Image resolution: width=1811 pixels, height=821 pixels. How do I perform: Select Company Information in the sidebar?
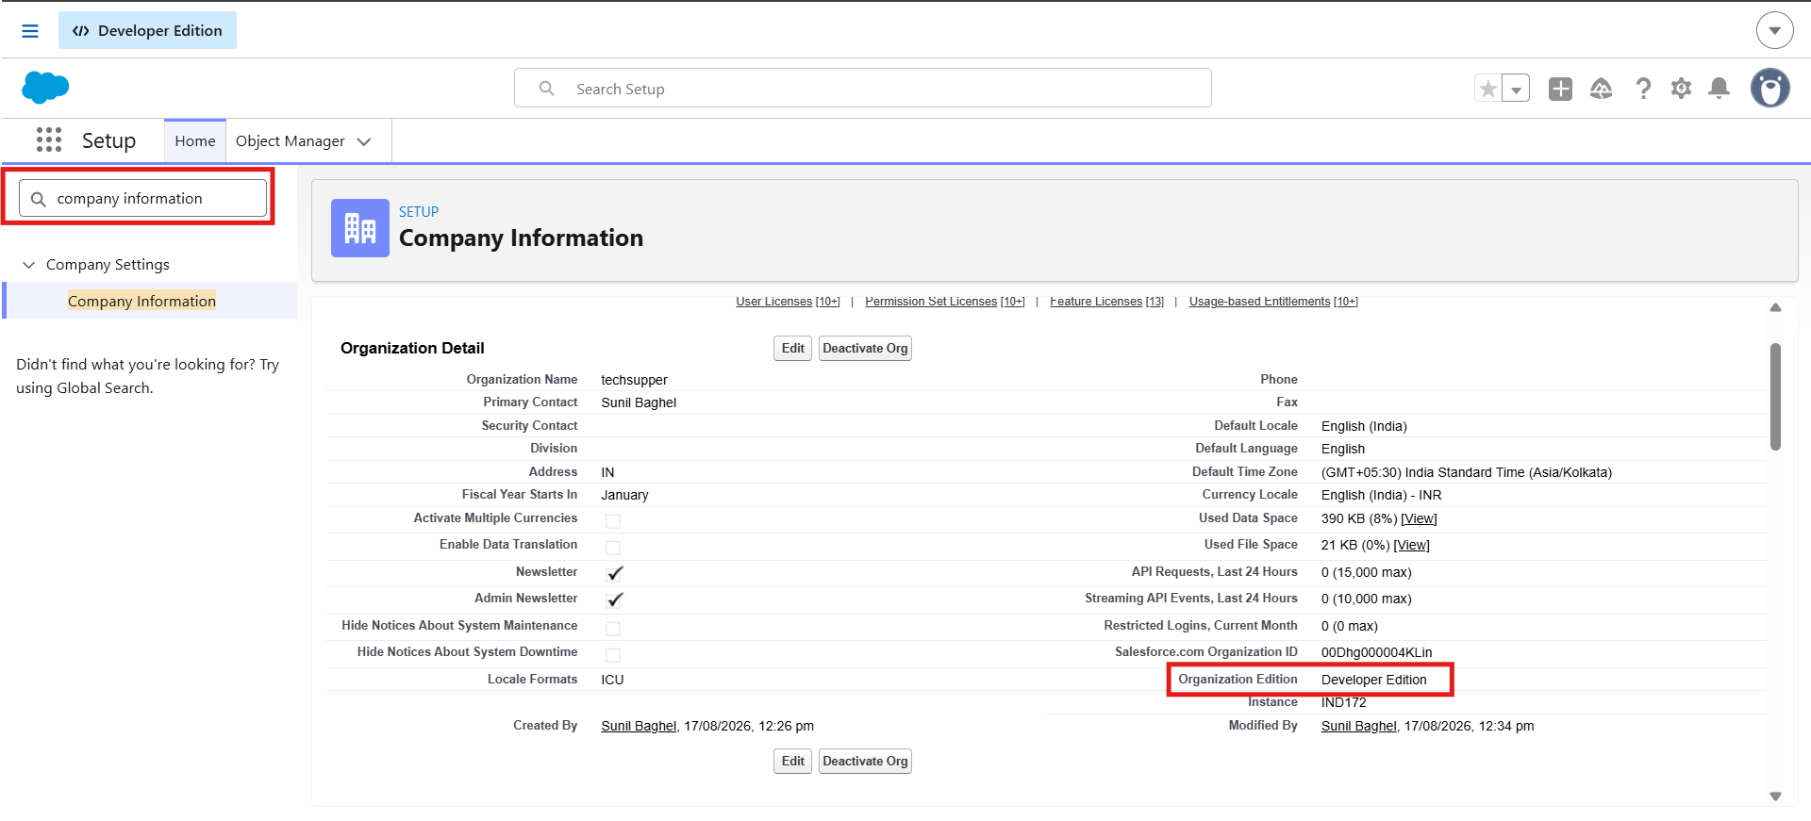(141, 301)
